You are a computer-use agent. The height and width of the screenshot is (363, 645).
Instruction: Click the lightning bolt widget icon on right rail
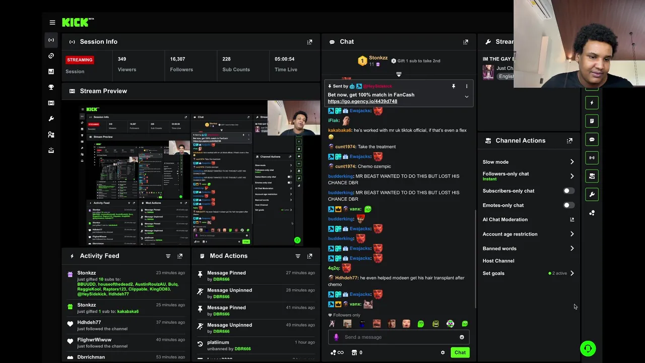[x=592, y=103]
